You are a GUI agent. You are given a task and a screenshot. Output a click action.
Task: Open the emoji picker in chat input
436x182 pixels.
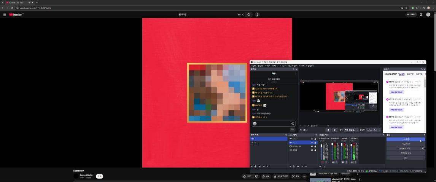tap(293, 124)
